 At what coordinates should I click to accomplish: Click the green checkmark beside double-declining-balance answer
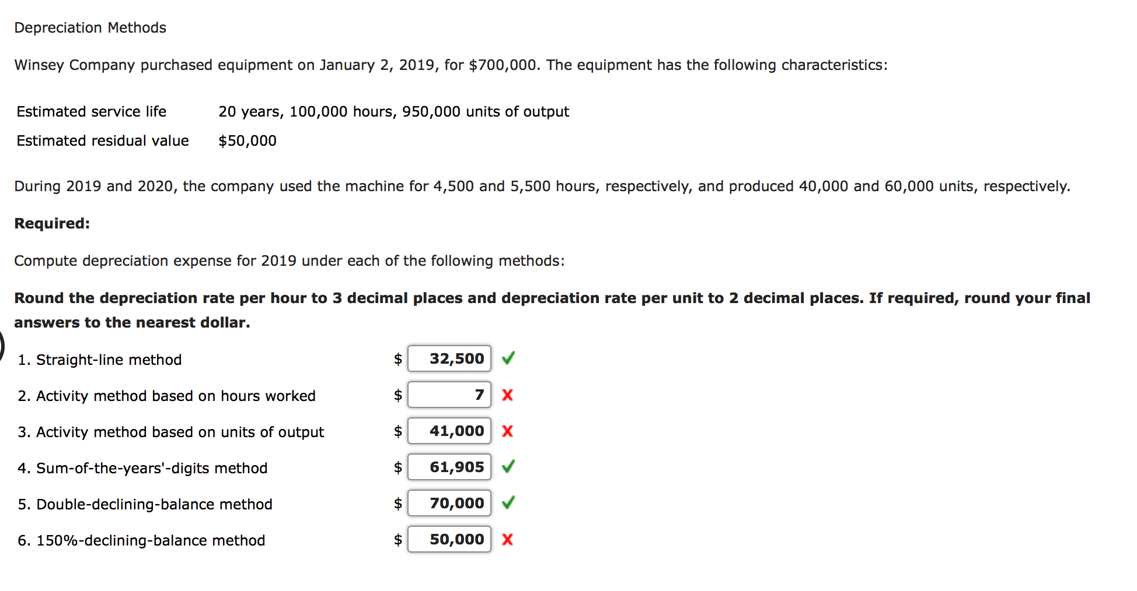click(508, 503)
